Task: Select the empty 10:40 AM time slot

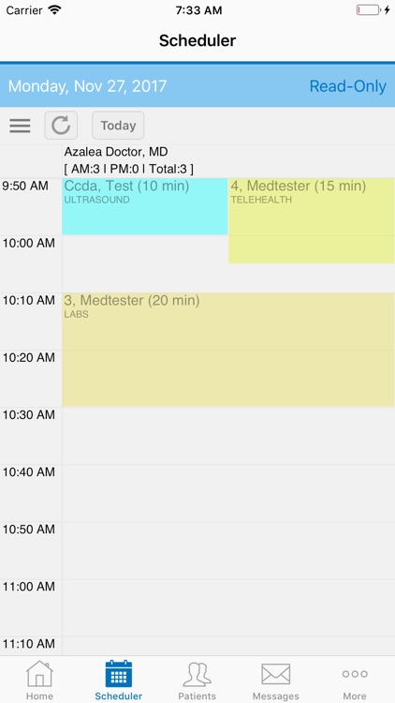Action: (228, 493)
